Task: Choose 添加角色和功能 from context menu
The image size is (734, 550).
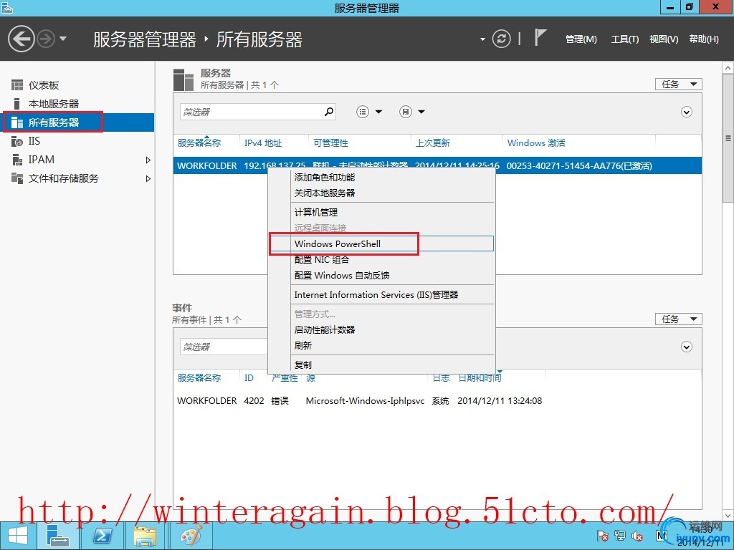Action: pos(325,178)
